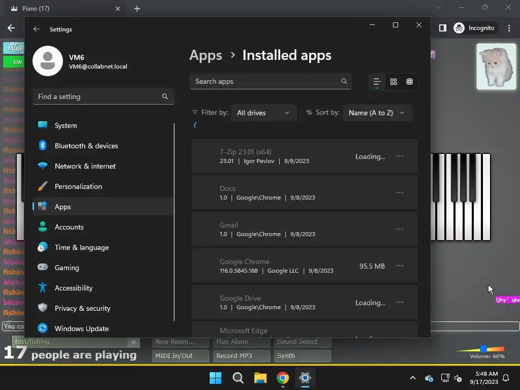Viewport: 520px width, 390px height.
Task: Open more options for 7-Zip 23.01
Action: point(400,156)
